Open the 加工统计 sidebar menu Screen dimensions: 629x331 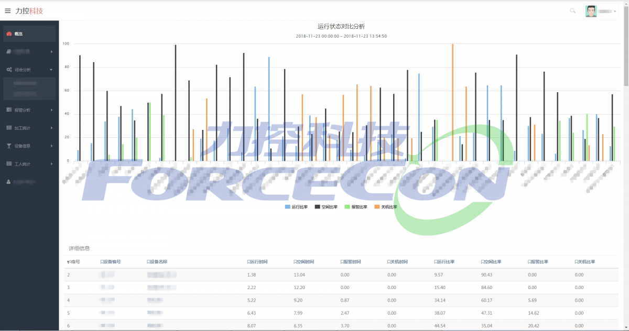click(22, 128)
